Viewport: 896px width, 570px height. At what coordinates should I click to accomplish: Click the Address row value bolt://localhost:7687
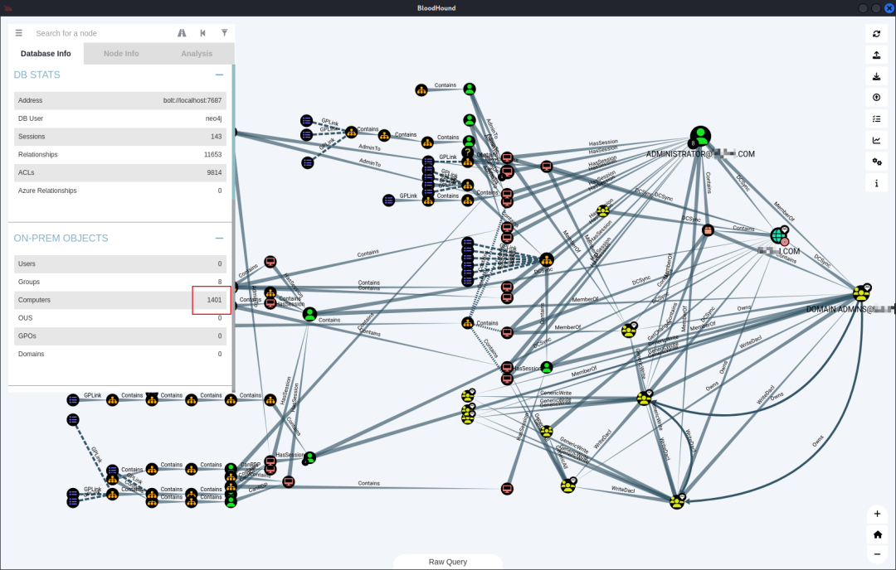pos(192,100)
